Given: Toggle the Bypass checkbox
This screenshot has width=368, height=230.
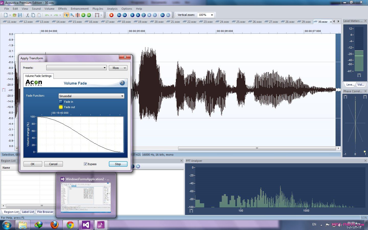Looking at the screenshot, I should coord(85,164).
